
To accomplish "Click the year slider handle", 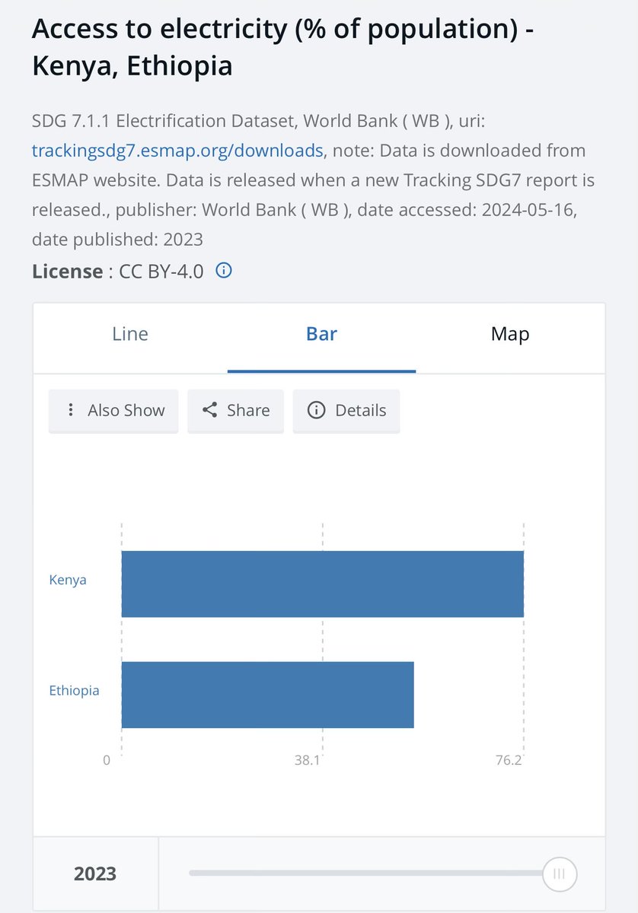I will point(560,873).
